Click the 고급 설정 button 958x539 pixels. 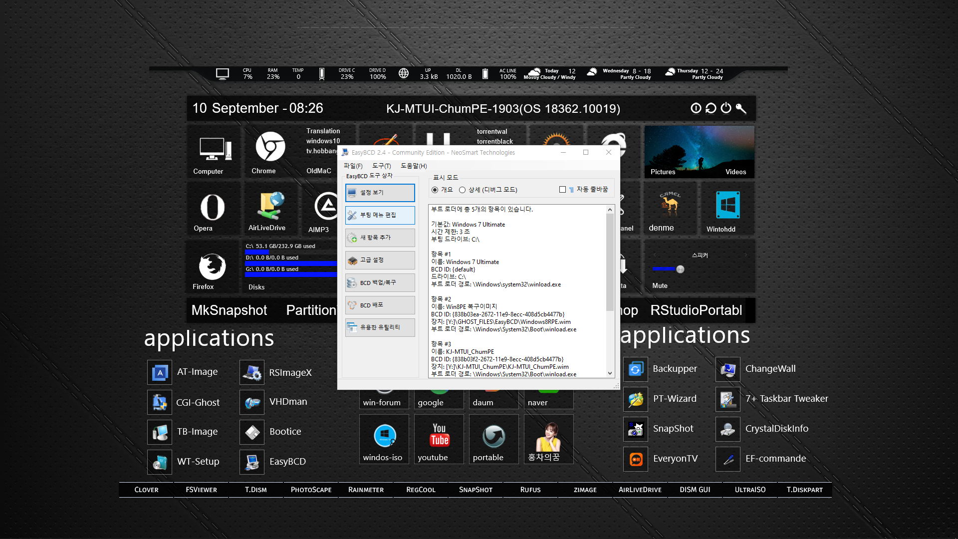click(x=380, y=260)
